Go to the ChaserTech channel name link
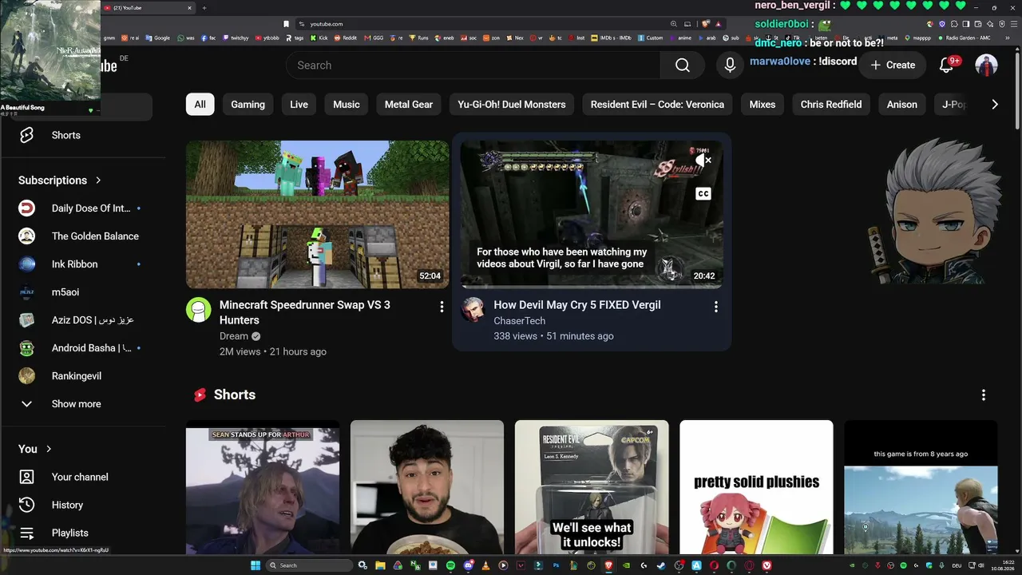Screen dimensions: 1022x575 pos(520,321)
